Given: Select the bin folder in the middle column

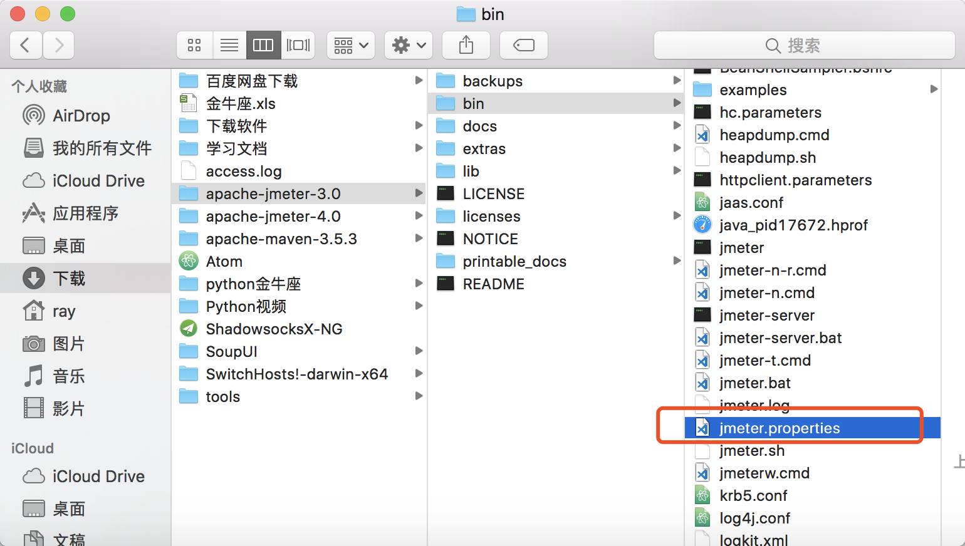Looking at the screenshot, I should (x=556, y=103).
